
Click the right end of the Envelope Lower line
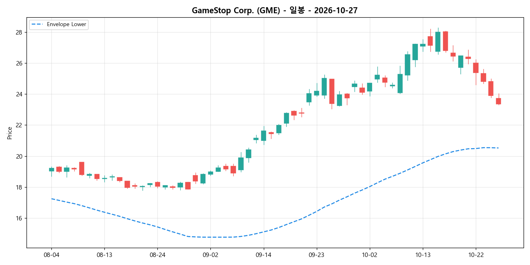(x=498, y=148)
